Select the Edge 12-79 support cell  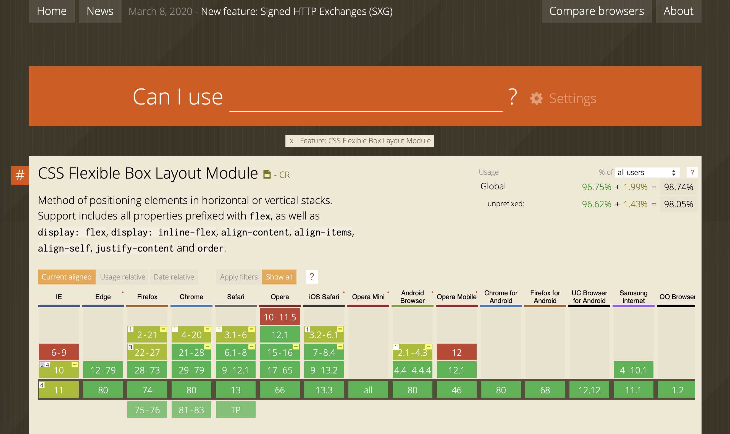[x=103, y=370]
